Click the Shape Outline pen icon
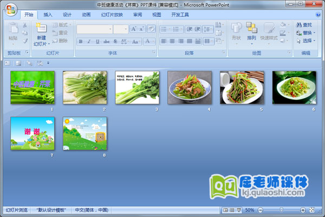This screenshot has height=217, width=325. (283, 33)
